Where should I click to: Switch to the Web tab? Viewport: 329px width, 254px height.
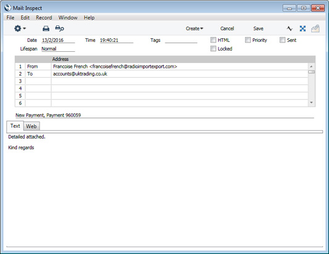point(31,126)
